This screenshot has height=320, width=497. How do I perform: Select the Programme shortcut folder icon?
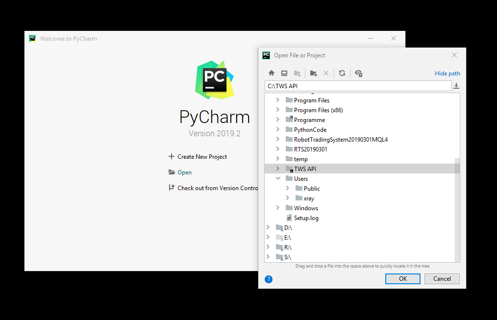pyautogui.click(x=289, y=120)
